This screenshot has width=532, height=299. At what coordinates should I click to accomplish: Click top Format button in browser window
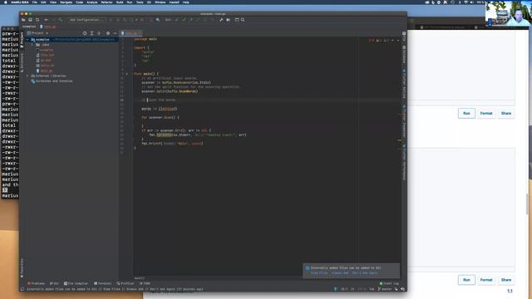click(485, 113)
